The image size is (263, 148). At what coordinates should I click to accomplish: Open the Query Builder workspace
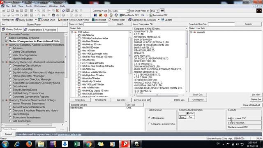pyautogui.click(x=25, y=20)
